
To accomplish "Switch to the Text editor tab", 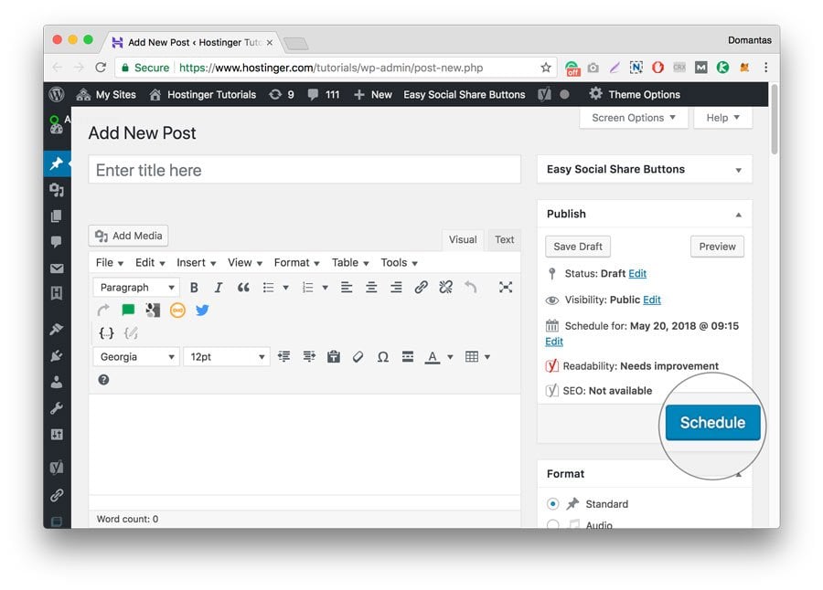I will (504, 239).
